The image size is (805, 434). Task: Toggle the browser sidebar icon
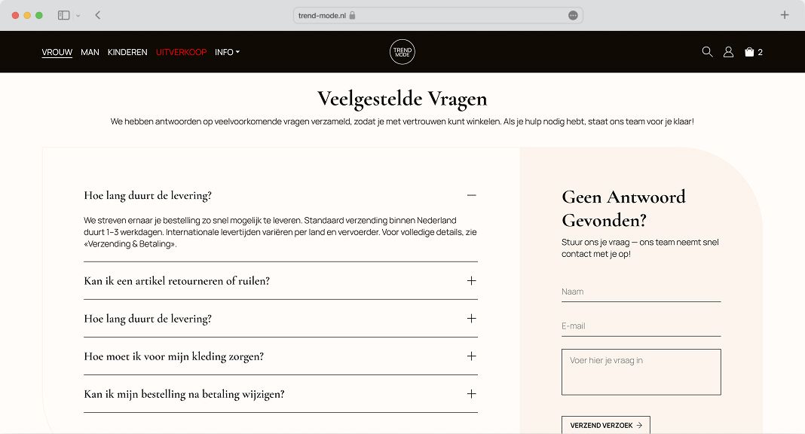63,15
